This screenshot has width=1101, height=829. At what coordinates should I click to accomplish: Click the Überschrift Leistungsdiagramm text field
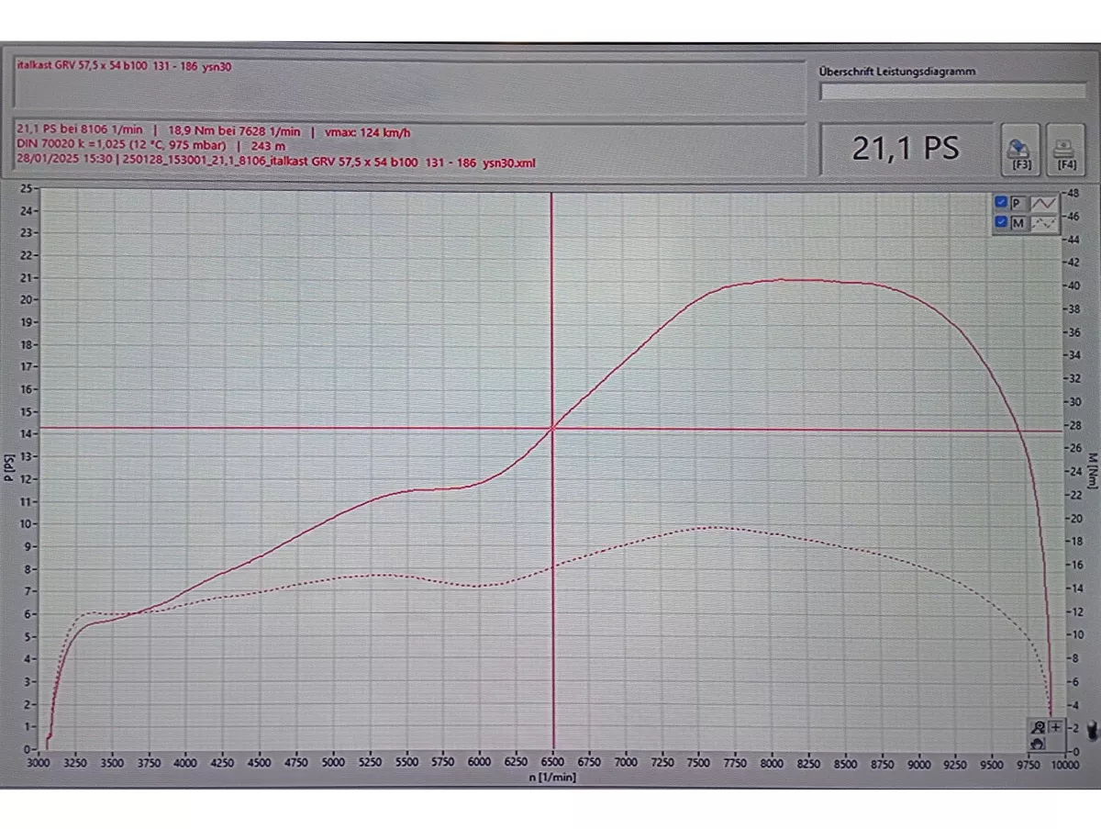(951, 91)
